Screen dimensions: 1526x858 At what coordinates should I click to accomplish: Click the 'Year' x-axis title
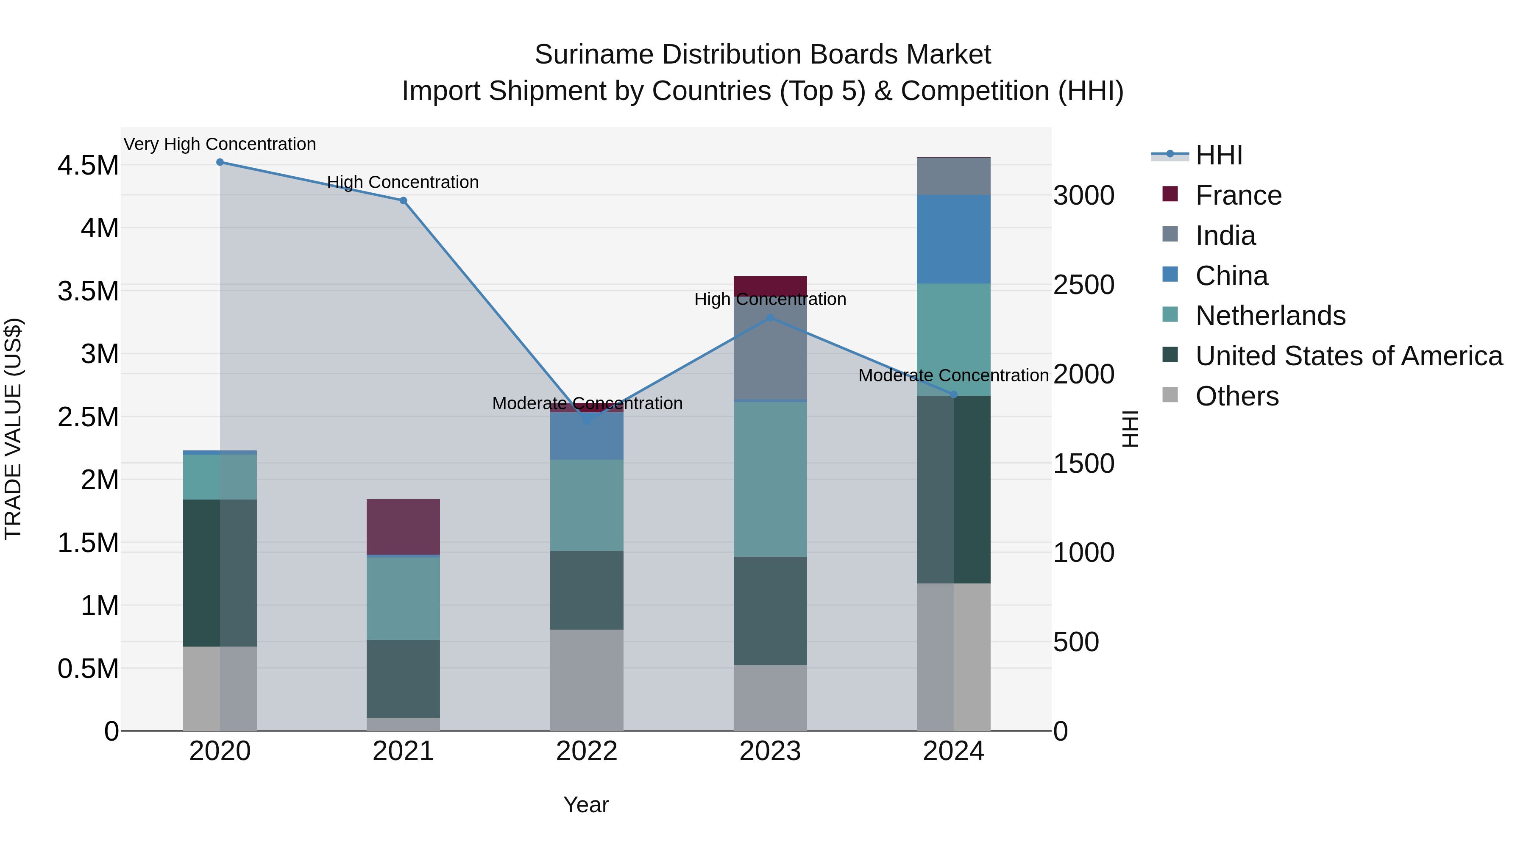click(586, 805)
